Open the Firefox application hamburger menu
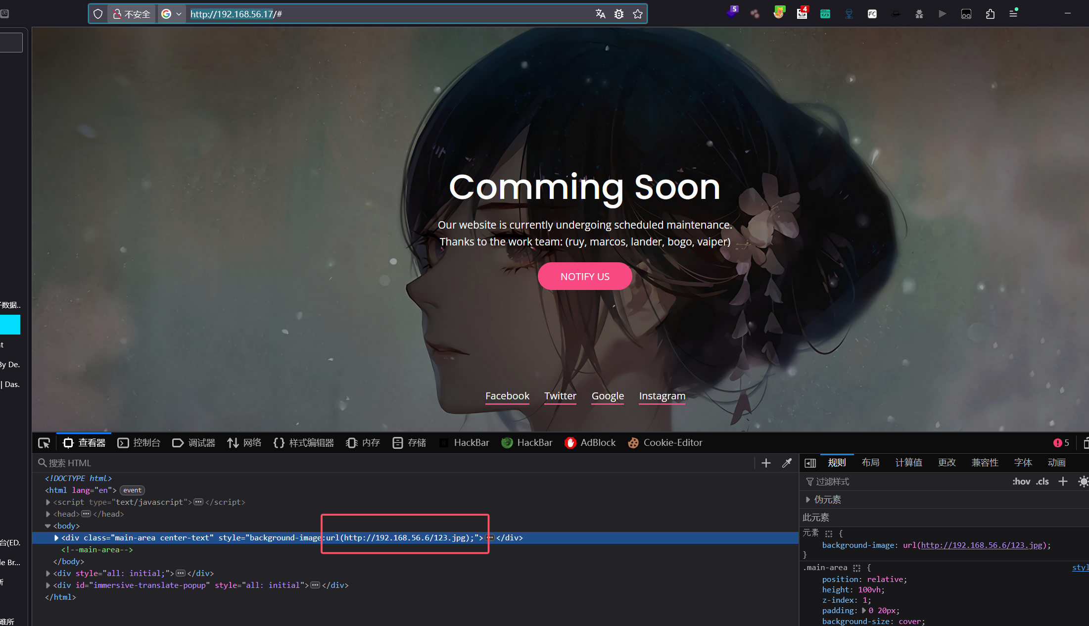1089x626 pixels. tap(1013, 14)
